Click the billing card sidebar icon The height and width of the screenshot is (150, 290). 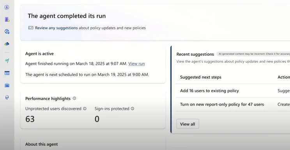pos(7,73)
